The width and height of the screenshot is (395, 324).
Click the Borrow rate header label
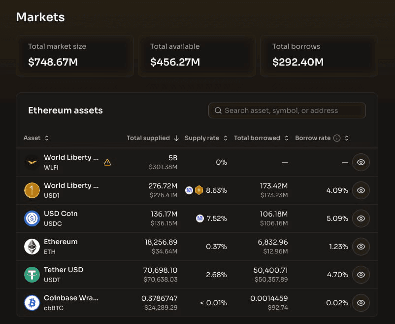coord(313,138)
